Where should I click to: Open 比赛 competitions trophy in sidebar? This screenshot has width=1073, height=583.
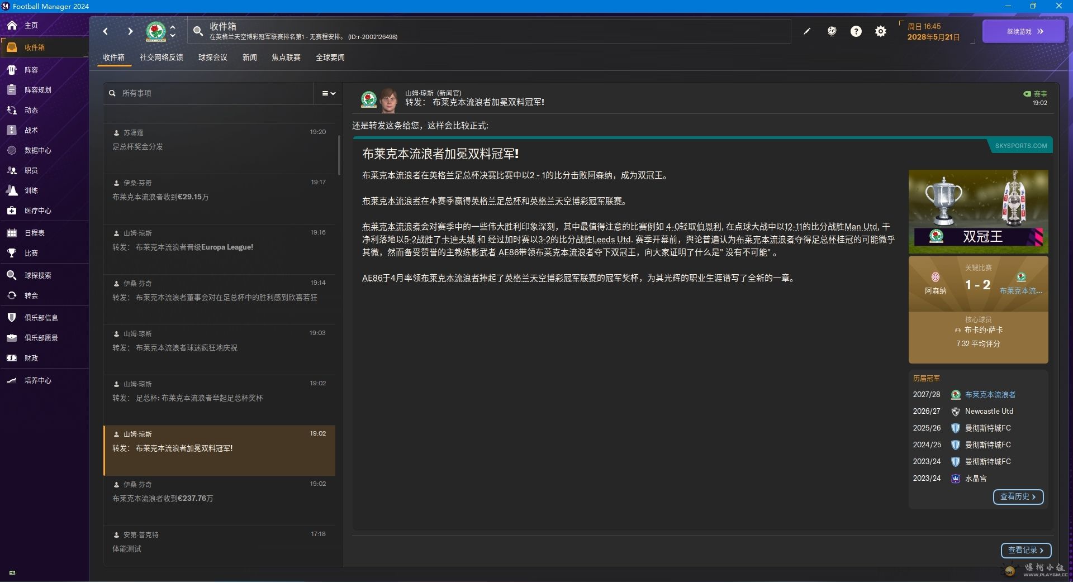pos(44,253)
